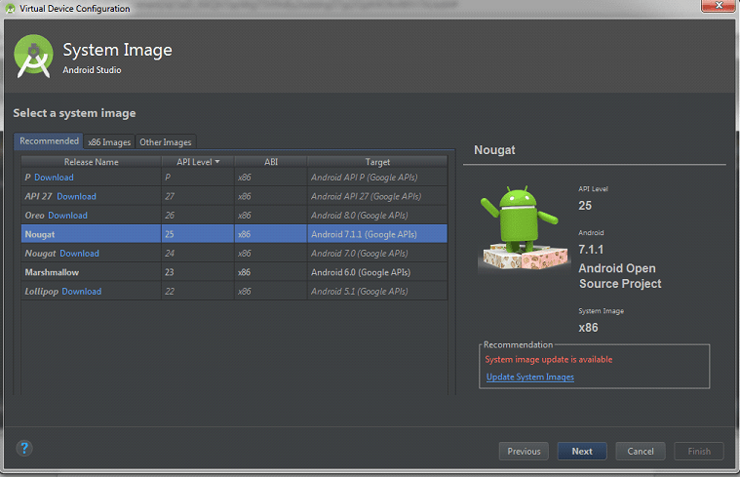Download the P system image
Screen dimensions: 740x477
(54, 178)
